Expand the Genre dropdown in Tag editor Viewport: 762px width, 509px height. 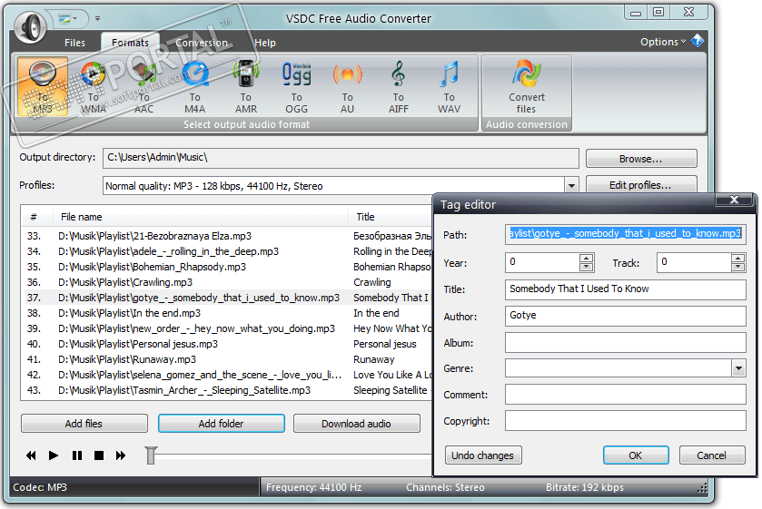[738, 368]
